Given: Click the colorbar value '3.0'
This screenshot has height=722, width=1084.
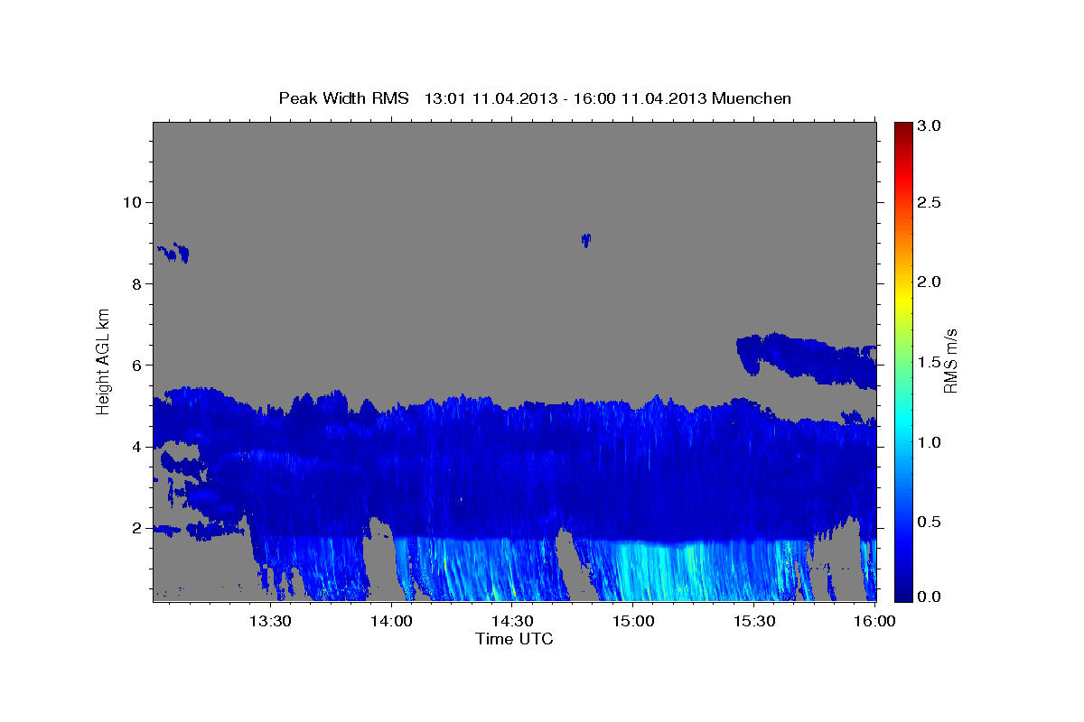Looking at the screenshot, I should (x=930, y=126).
